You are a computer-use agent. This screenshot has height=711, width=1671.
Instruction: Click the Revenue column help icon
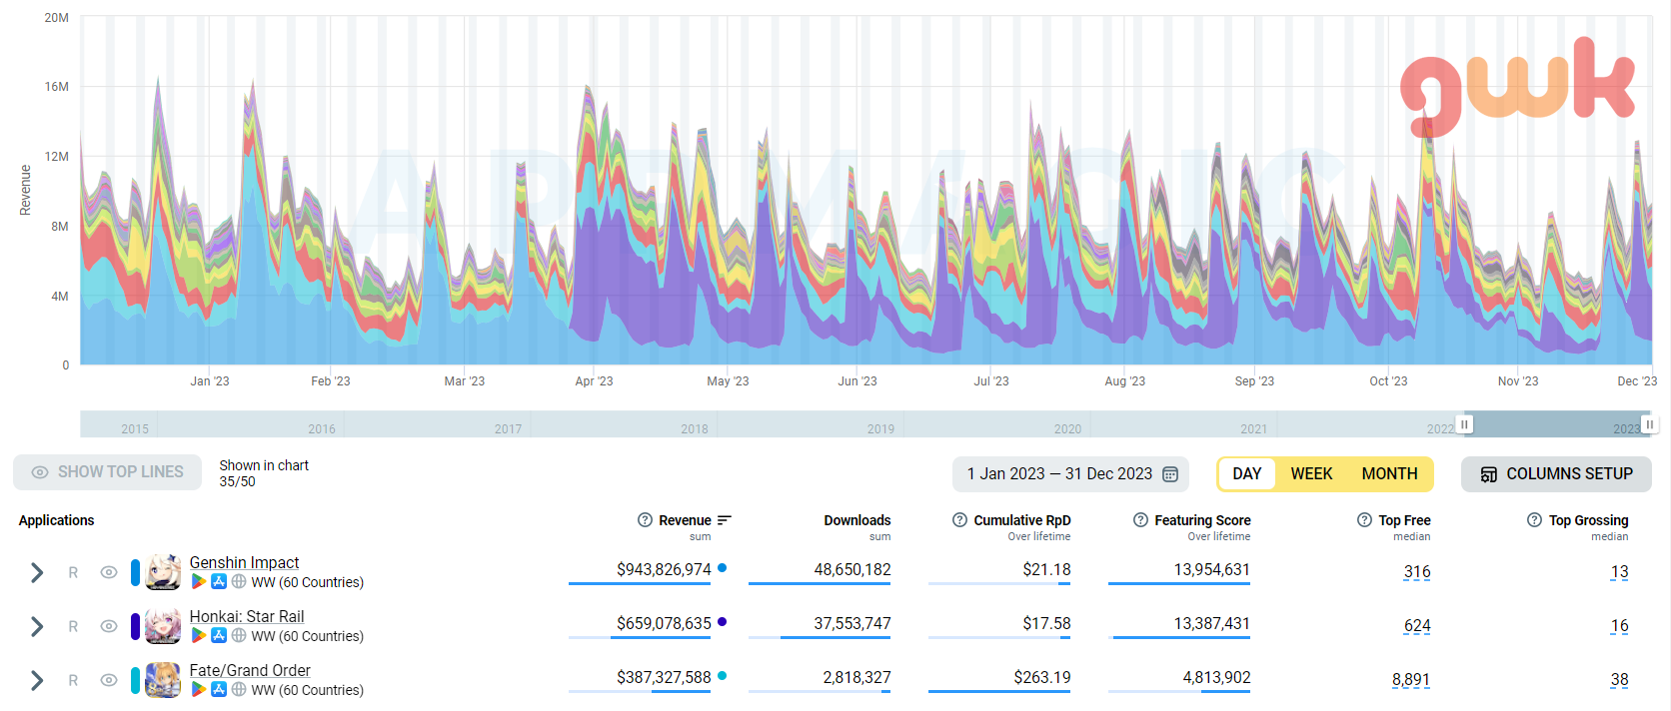click(645, 520)
